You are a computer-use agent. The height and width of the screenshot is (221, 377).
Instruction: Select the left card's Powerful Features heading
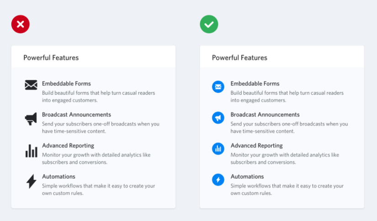(51, 58)
